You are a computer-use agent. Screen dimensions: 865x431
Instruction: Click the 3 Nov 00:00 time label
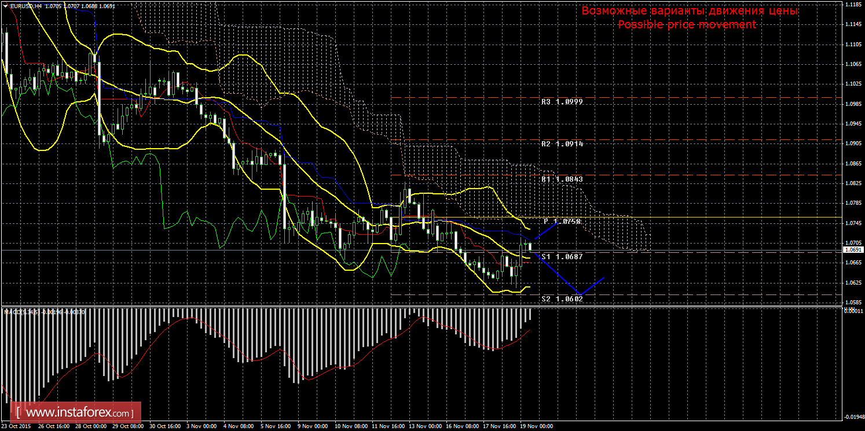203,426
